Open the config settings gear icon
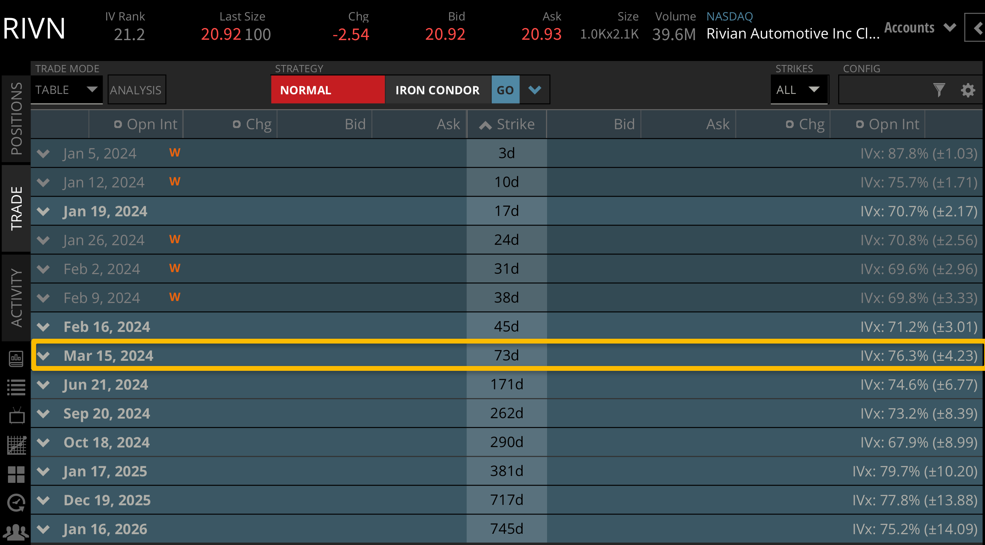Image resolution: width=985 pixels, height=545 pixels. coord(968,90)
